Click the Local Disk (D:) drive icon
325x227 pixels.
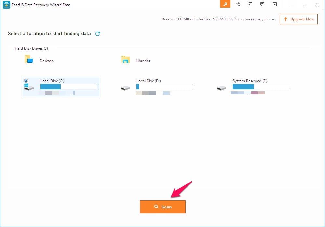pyautogui.click(x=125, y=88)
